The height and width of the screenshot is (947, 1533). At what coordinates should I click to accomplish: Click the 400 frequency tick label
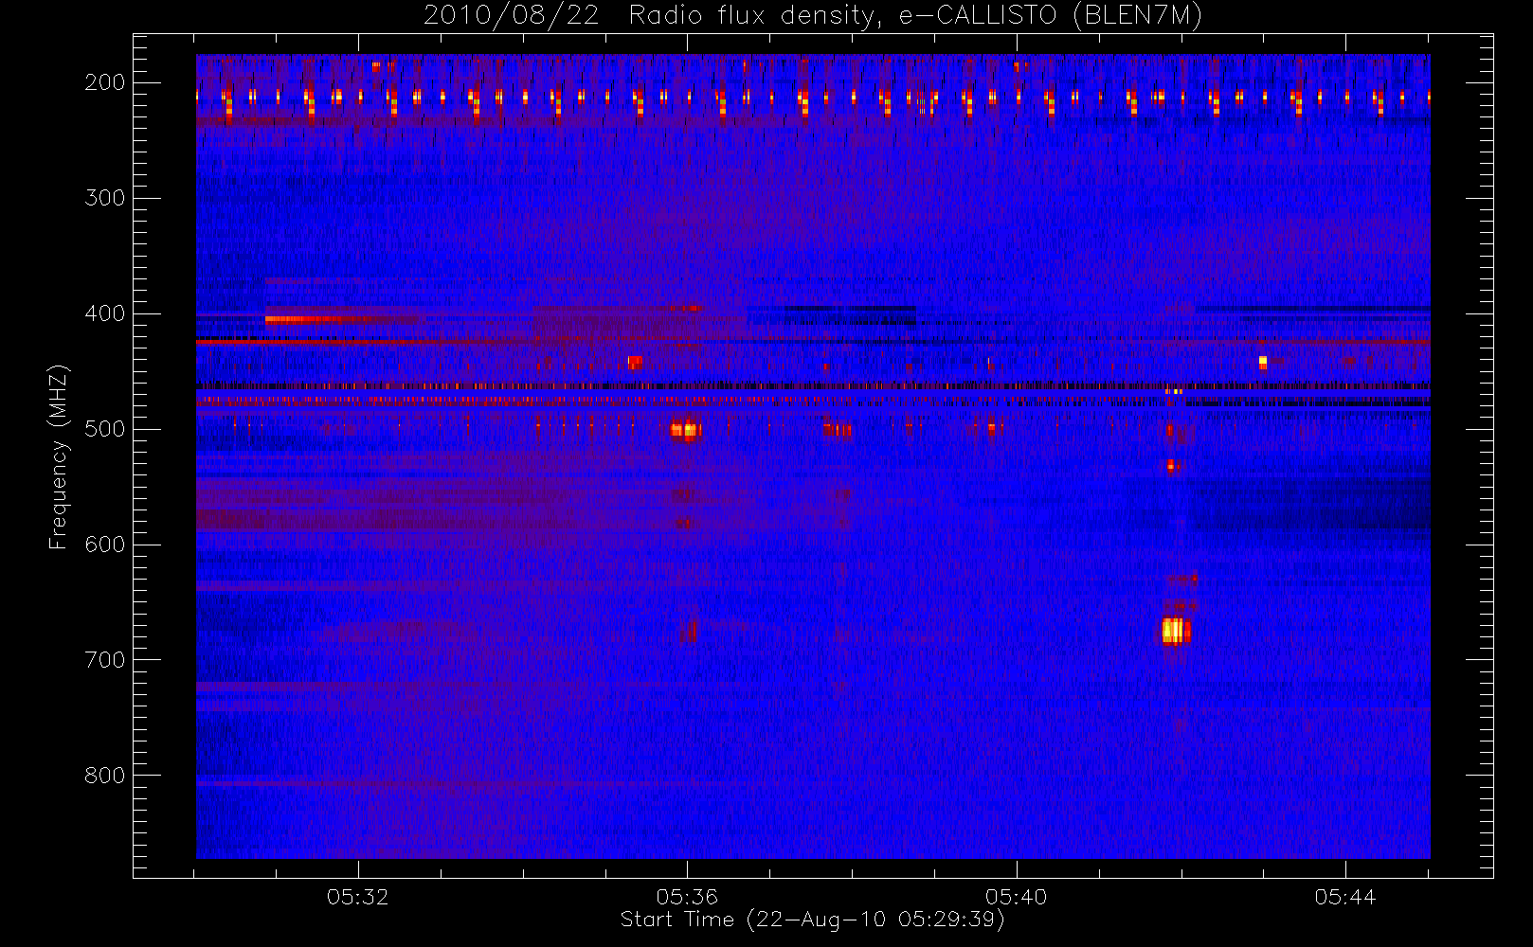tap(104, 313)
